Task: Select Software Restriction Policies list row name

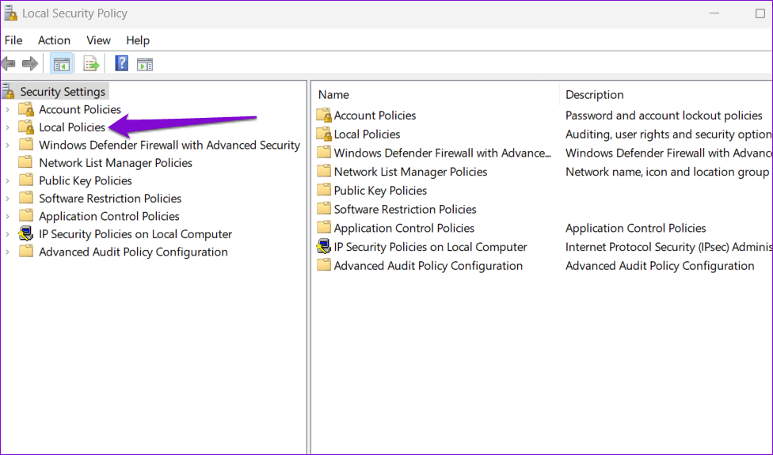Action: coord(405,209)
